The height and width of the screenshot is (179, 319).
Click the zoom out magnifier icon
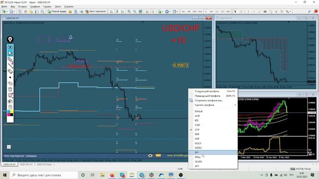(135, 11)
